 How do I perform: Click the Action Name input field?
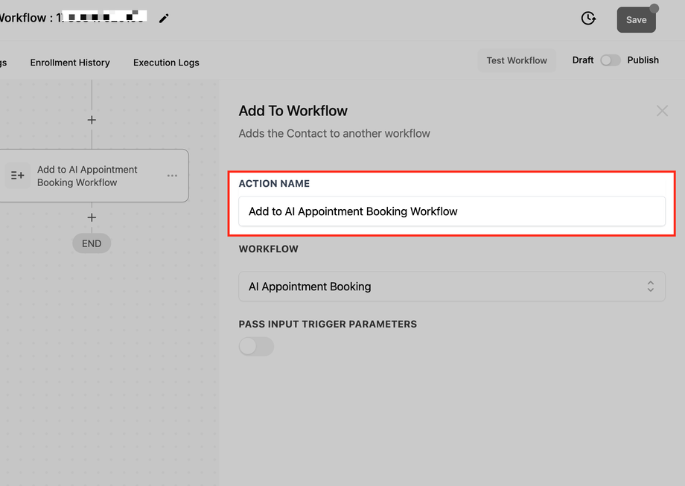click(452, 211)
